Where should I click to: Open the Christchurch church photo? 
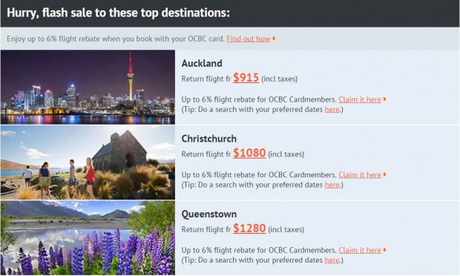click(x=88, y=162)
